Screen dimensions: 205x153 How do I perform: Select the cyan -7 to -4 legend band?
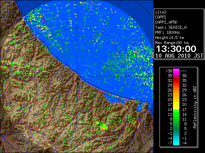point(176,143)
